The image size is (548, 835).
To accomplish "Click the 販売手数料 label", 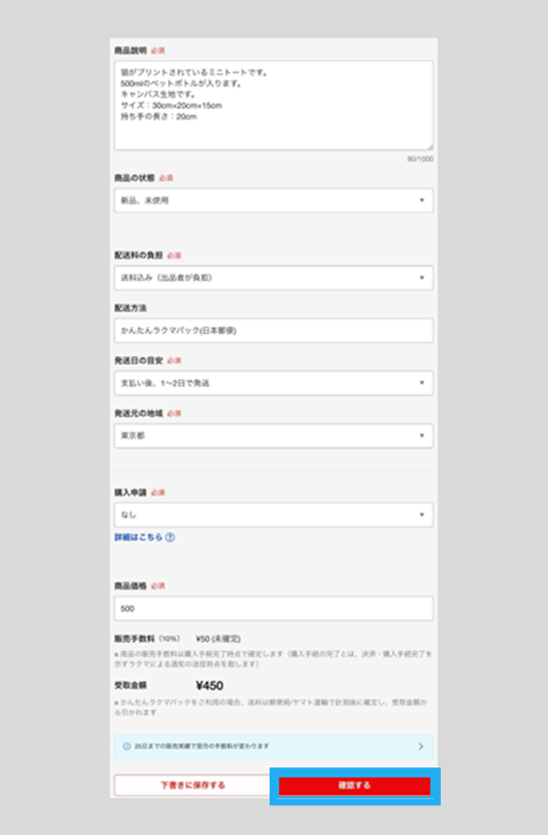I will 134,639.
